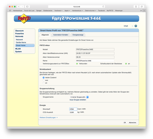Select the 'letzter Zustand' radio button
This screenshot has height=139, width=153.
coord(44,78)
